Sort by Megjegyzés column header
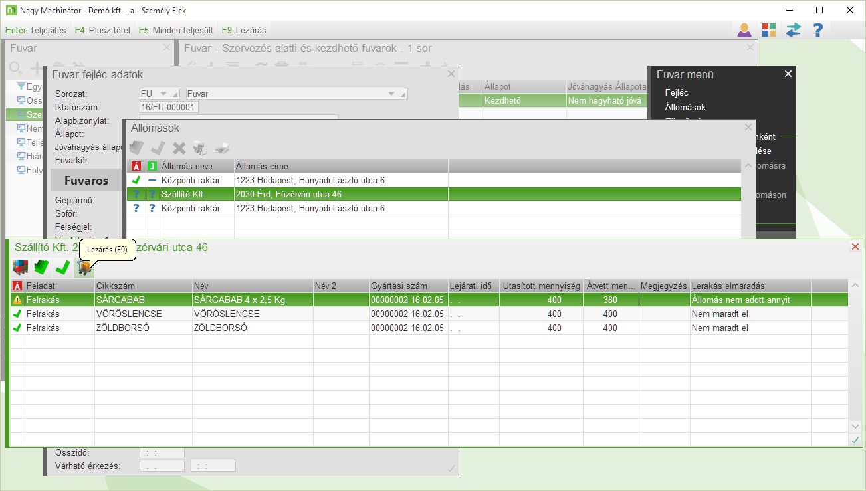Screen dimensions: 866x491 coord(665,286)
